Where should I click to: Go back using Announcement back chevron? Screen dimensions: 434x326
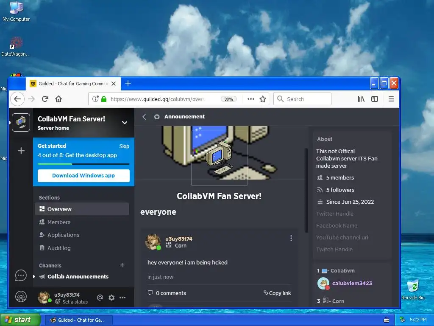pyautogui.click(x=144, y=117)
